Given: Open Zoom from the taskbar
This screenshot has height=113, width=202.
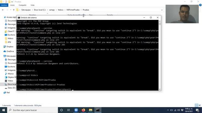Looking at the screenshot, I should (76, 110).
